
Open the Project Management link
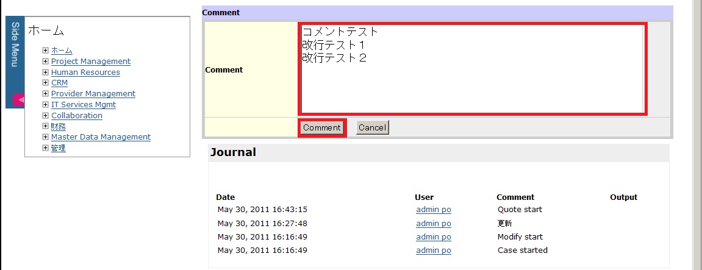tap(91, 62)
